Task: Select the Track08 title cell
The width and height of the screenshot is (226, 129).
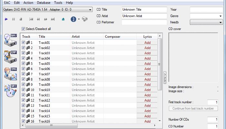Action: pos(54,79)
